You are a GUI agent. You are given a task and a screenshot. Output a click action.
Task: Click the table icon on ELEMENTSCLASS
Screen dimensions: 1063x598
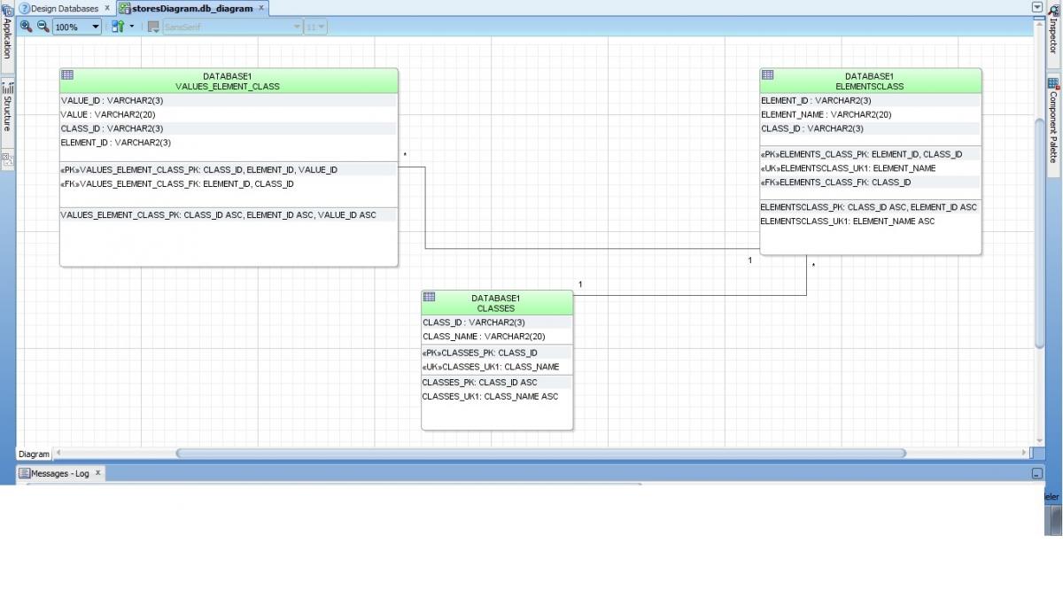(x=767, y=75)
